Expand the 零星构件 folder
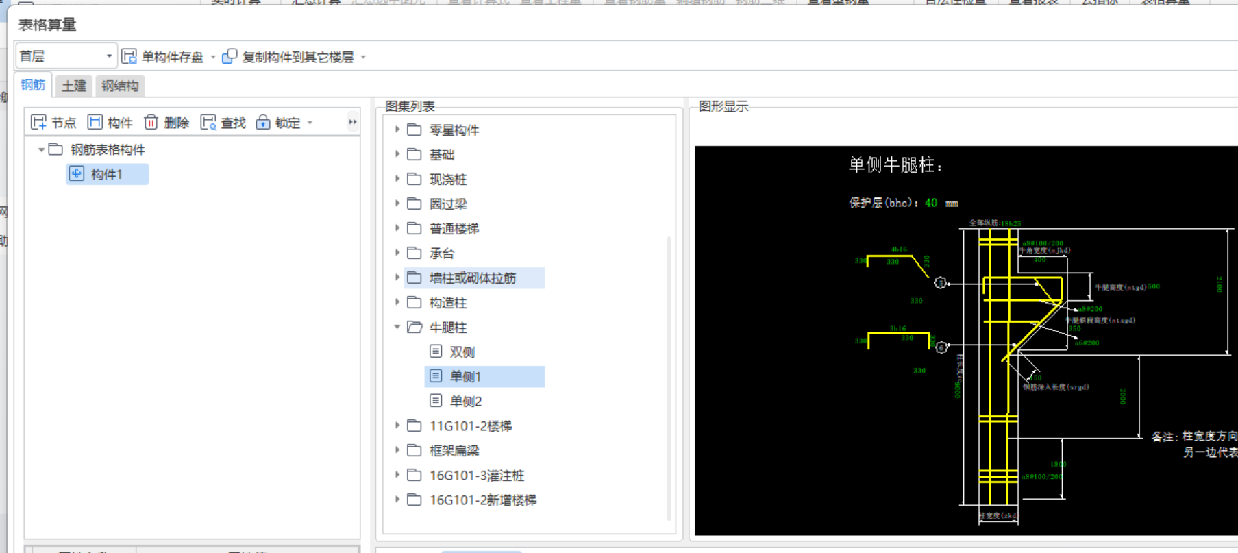This screenshot has width=1238, height=553. click(x=397, y=129)
